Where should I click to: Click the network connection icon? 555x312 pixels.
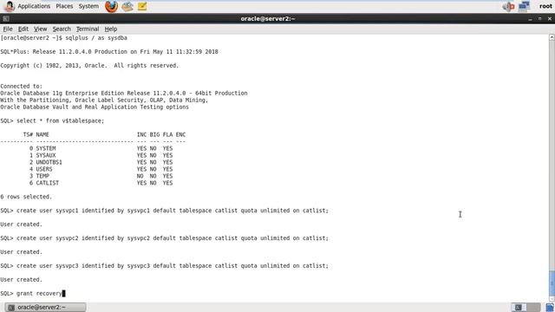pyautogui.click(x=524, y=6)
